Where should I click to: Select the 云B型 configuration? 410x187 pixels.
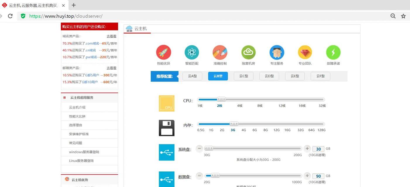point(218,76)
